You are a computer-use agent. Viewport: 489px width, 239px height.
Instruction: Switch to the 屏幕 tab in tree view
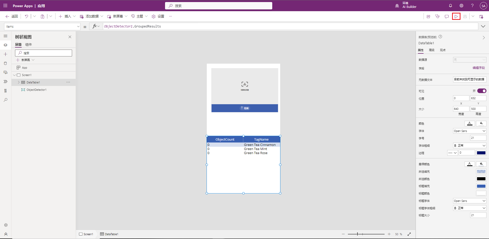(18, 45)
